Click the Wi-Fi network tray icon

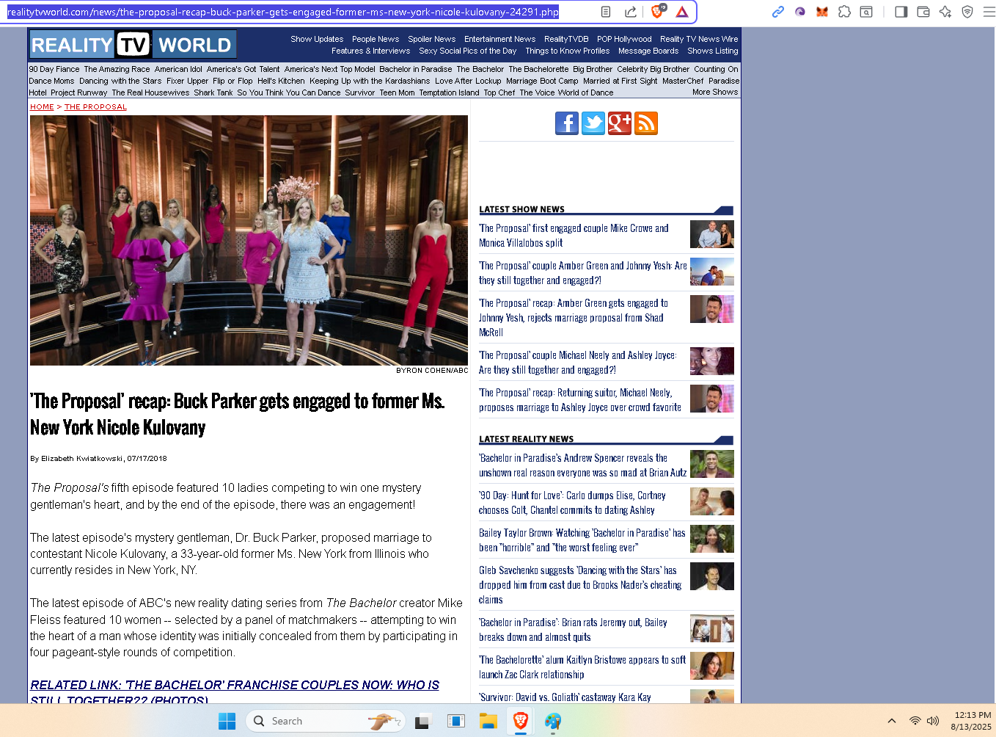coord(915,721)
